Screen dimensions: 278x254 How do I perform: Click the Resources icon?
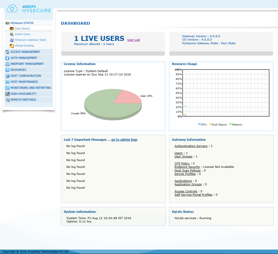coord(8,70)
